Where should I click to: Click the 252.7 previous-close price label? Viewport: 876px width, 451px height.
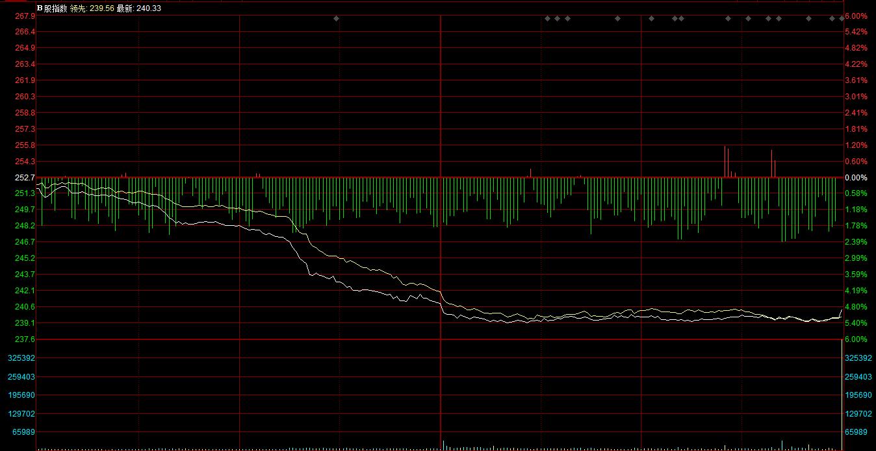pyautogui.click(x=25, y=178)
